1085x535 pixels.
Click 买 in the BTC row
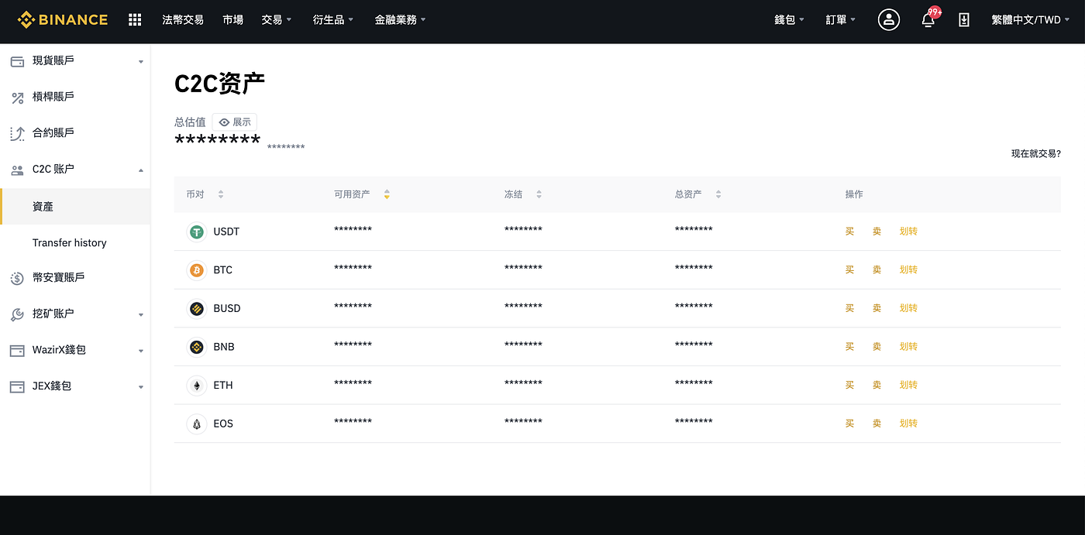click(x=849, y=270)
